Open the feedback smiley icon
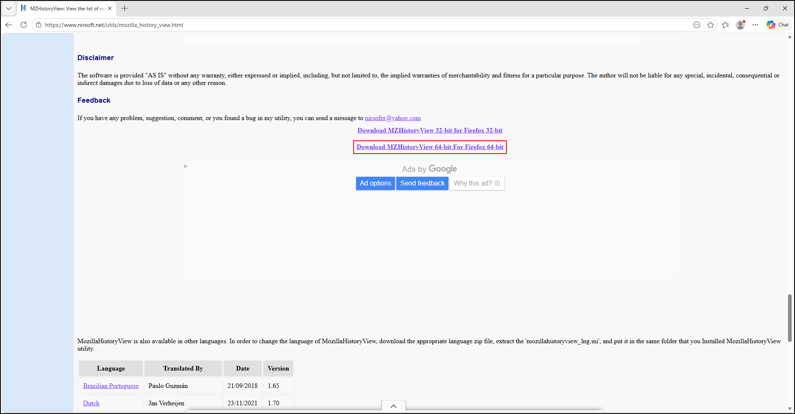The image size is (795, 414). pos(697,25)
